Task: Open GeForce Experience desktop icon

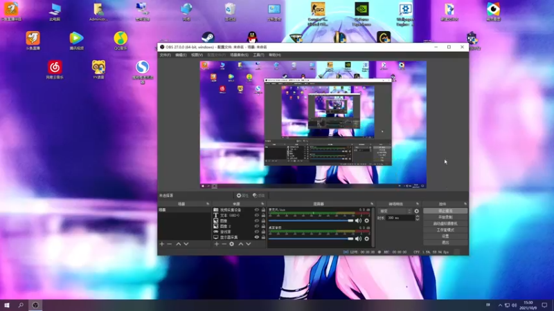Action: [361, 13]
